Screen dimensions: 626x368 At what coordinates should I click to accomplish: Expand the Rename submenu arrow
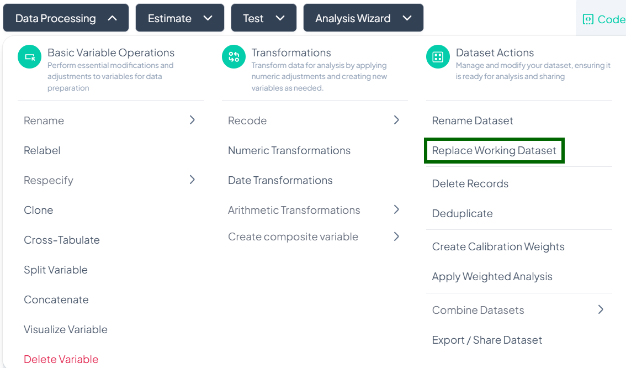tap(192, 120)
